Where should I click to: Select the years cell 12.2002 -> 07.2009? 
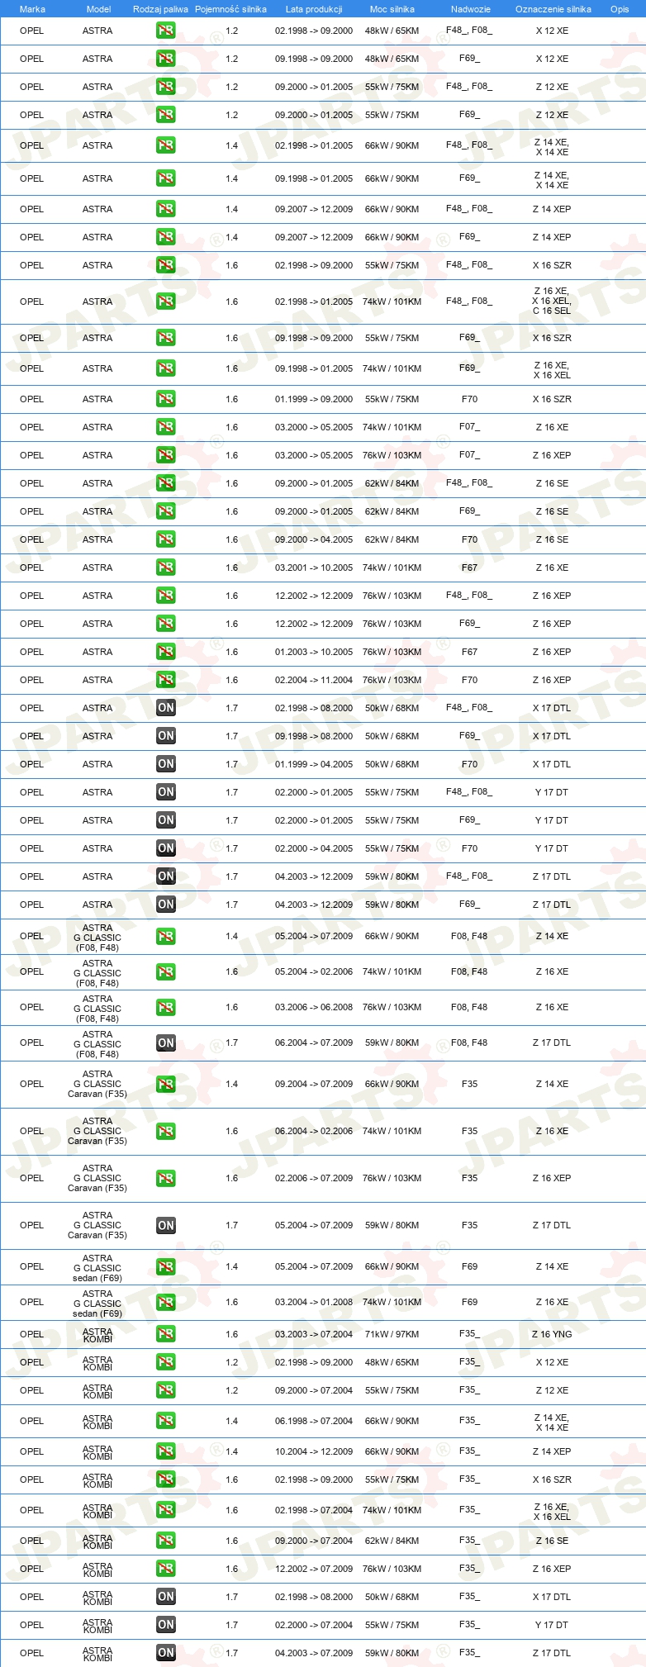(x=314, y=1569)
